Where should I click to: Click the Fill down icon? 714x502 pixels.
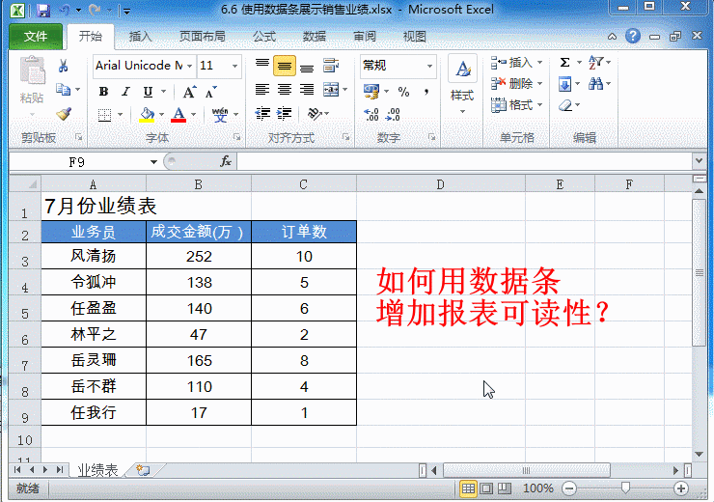[564, 84]
